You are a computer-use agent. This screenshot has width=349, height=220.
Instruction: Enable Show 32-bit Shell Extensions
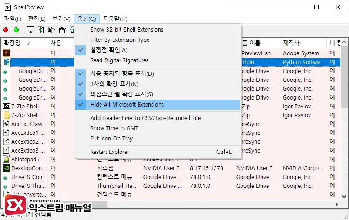[x=127, y=30]
